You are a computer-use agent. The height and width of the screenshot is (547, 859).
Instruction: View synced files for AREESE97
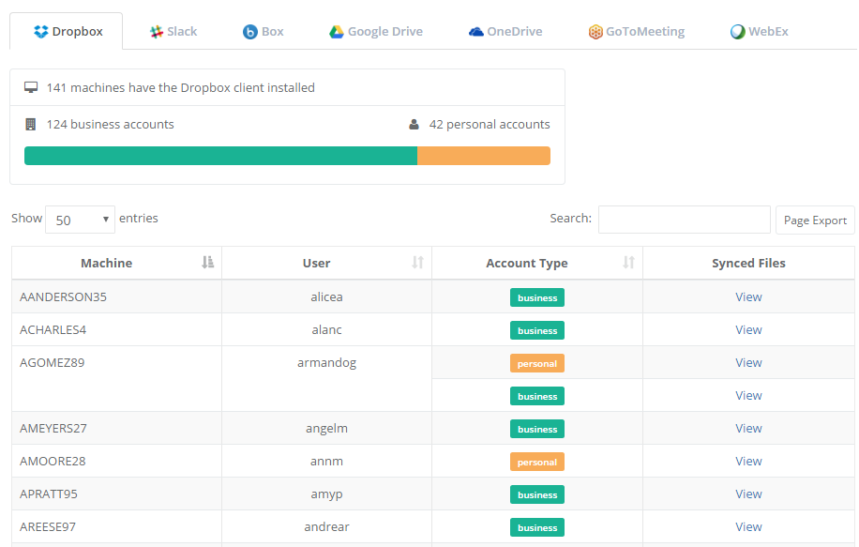click(748, 527)
